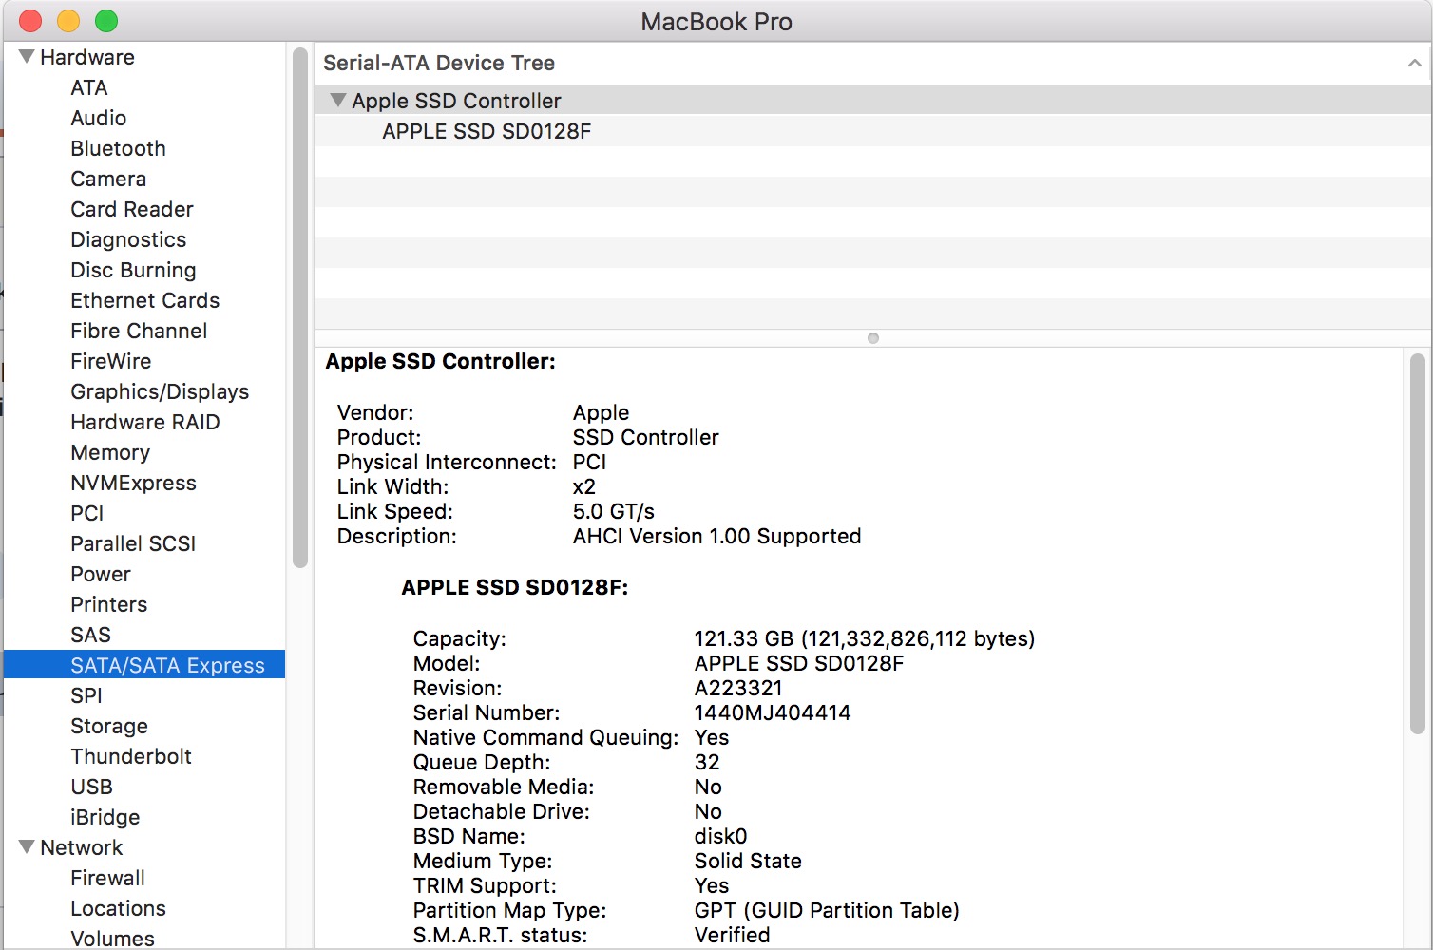Select Volumes under Network

[112, 938]
